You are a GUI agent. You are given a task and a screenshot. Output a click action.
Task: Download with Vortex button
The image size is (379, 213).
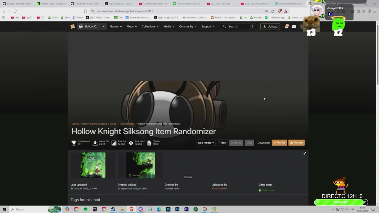click(x=279, y=143)
